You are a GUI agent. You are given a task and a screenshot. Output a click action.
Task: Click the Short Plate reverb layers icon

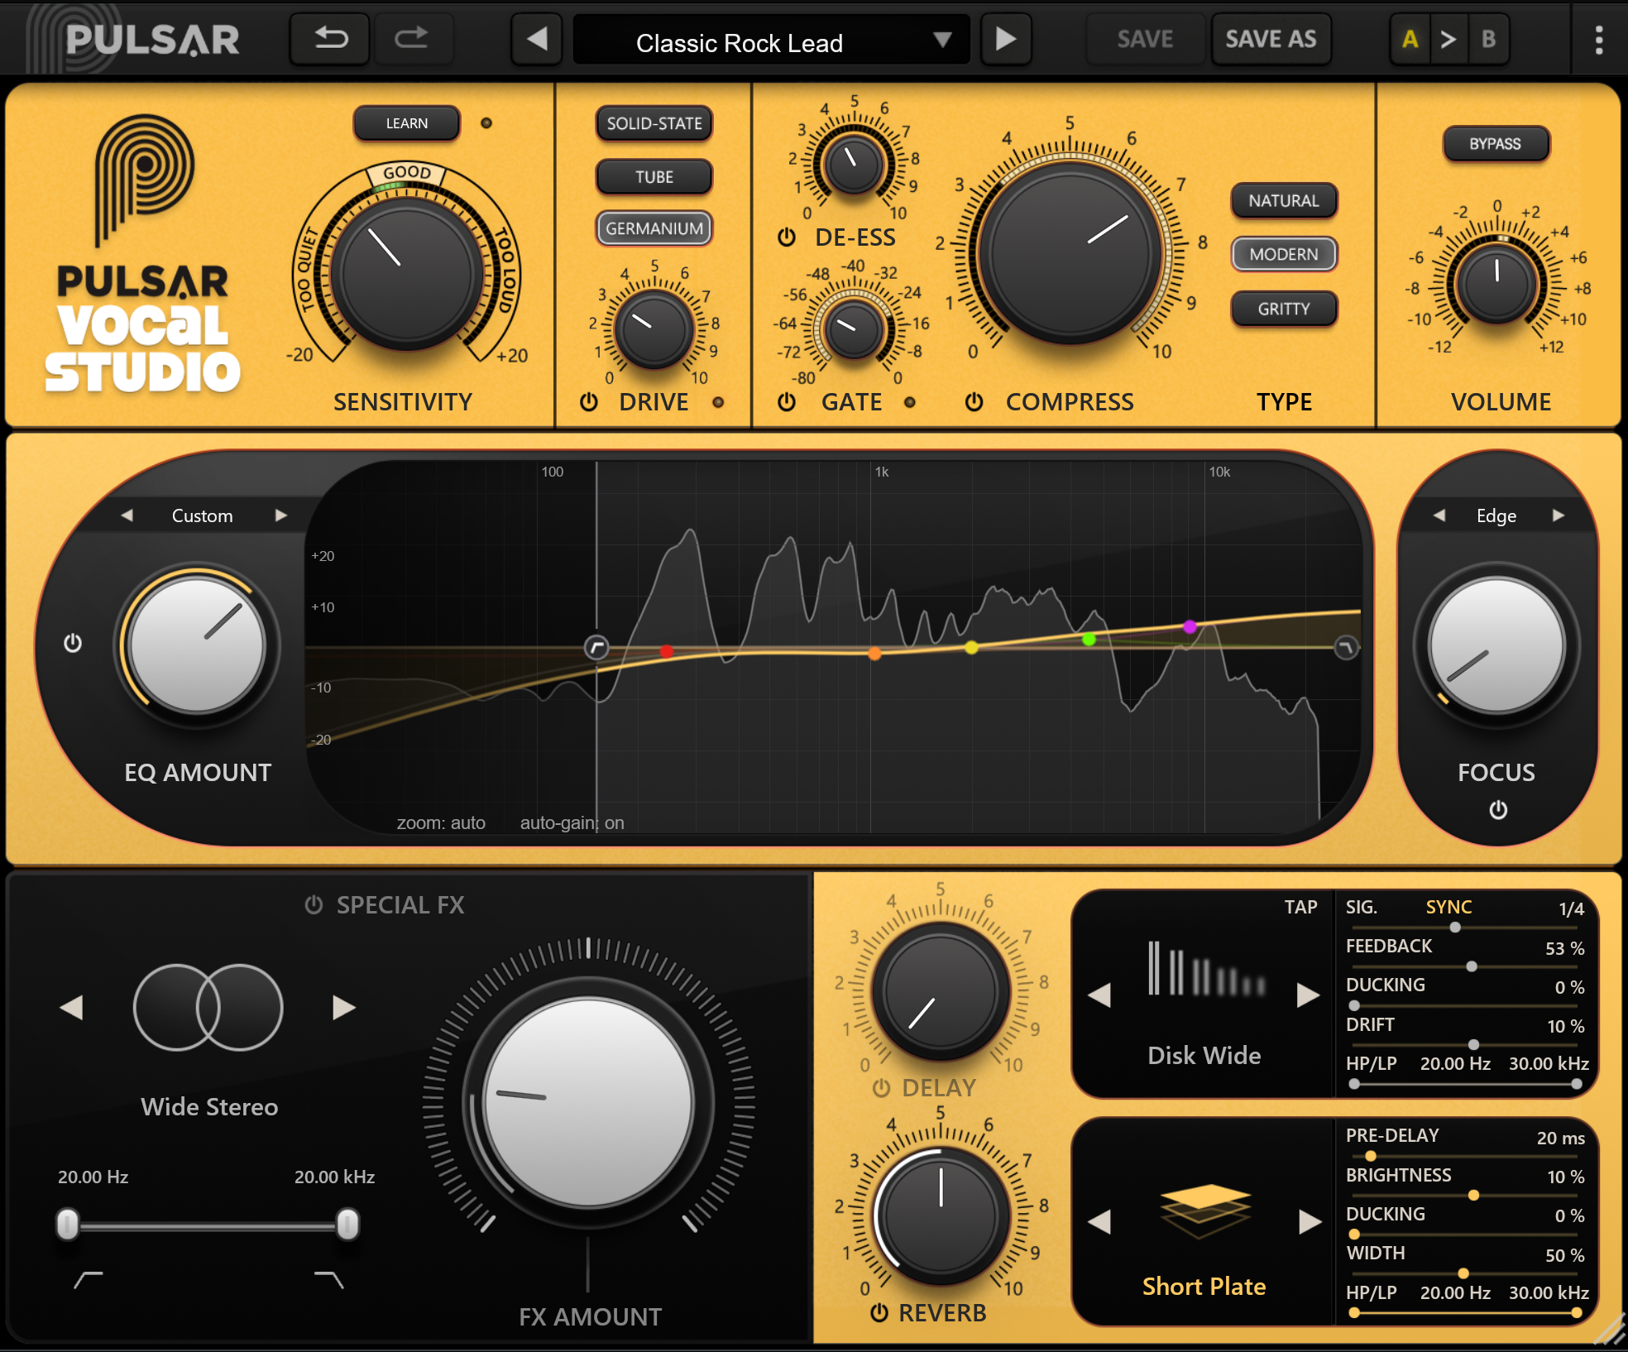click(1204, 1212)
